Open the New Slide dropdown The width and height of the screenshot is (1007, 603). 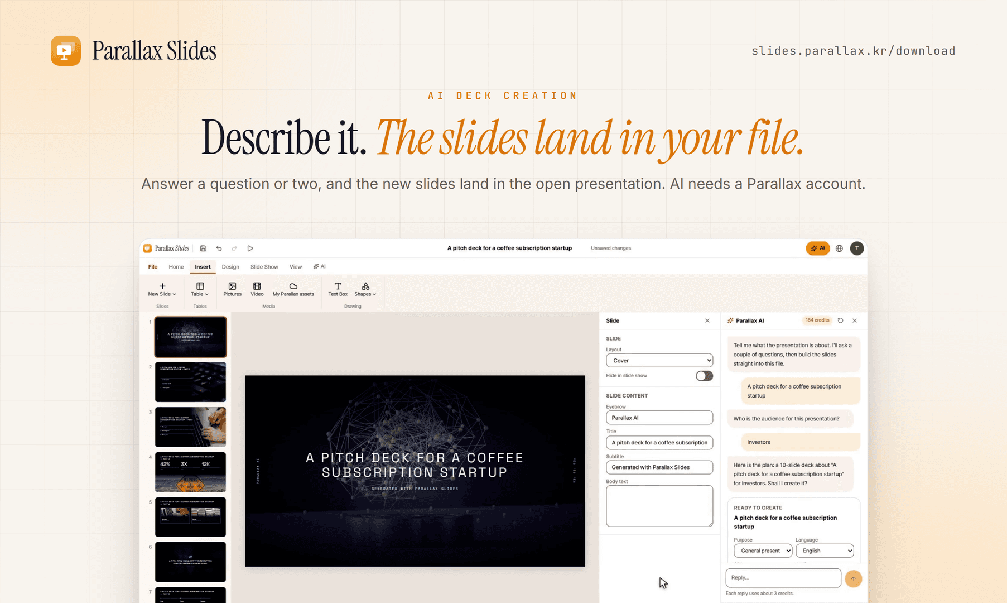[x=162, y=289]
